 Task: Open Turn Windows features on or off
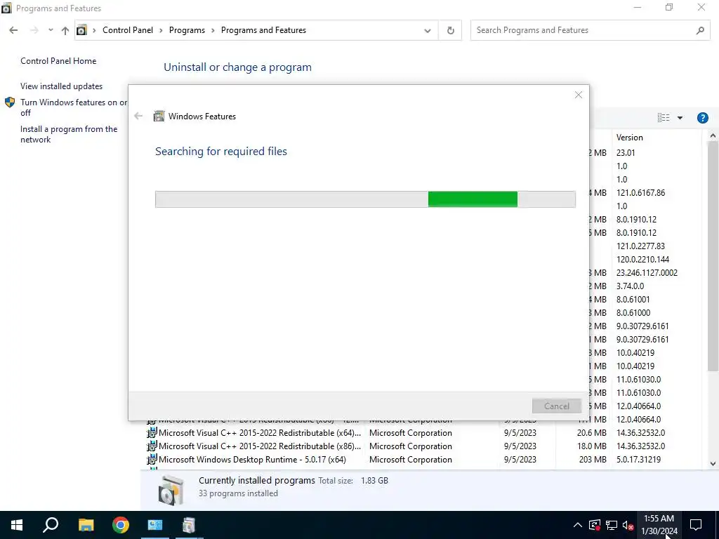click(73, 107)
